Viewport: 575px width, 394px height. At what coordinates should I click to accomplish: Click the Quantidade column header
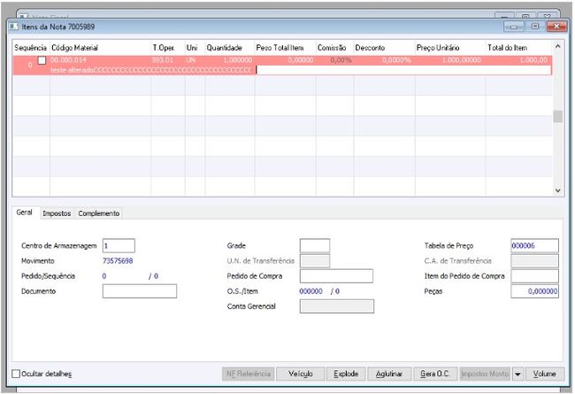click(230, 48)
